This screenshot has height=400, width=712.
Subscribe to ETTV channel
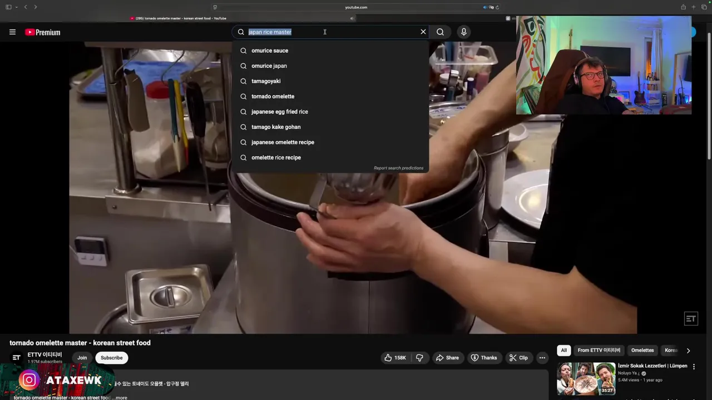pyautogui.click(x=111, y=358)
